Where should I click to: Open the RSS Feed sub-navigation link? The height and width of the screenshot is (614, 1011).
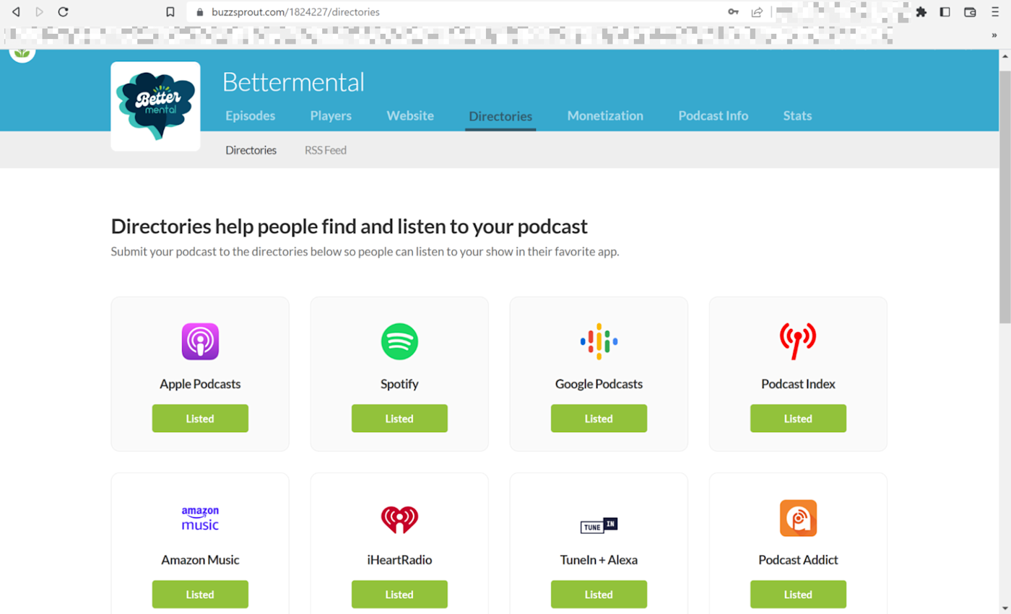click(326, 150)
